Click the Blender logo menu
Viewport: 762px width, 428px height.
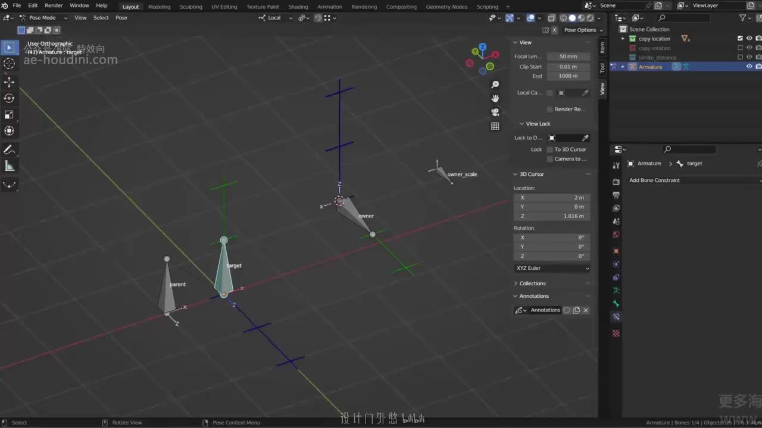tap(5, 6)
